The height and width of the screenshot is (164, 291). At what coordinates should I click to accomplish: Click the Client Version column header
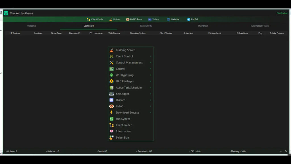(x=166, y=33)
